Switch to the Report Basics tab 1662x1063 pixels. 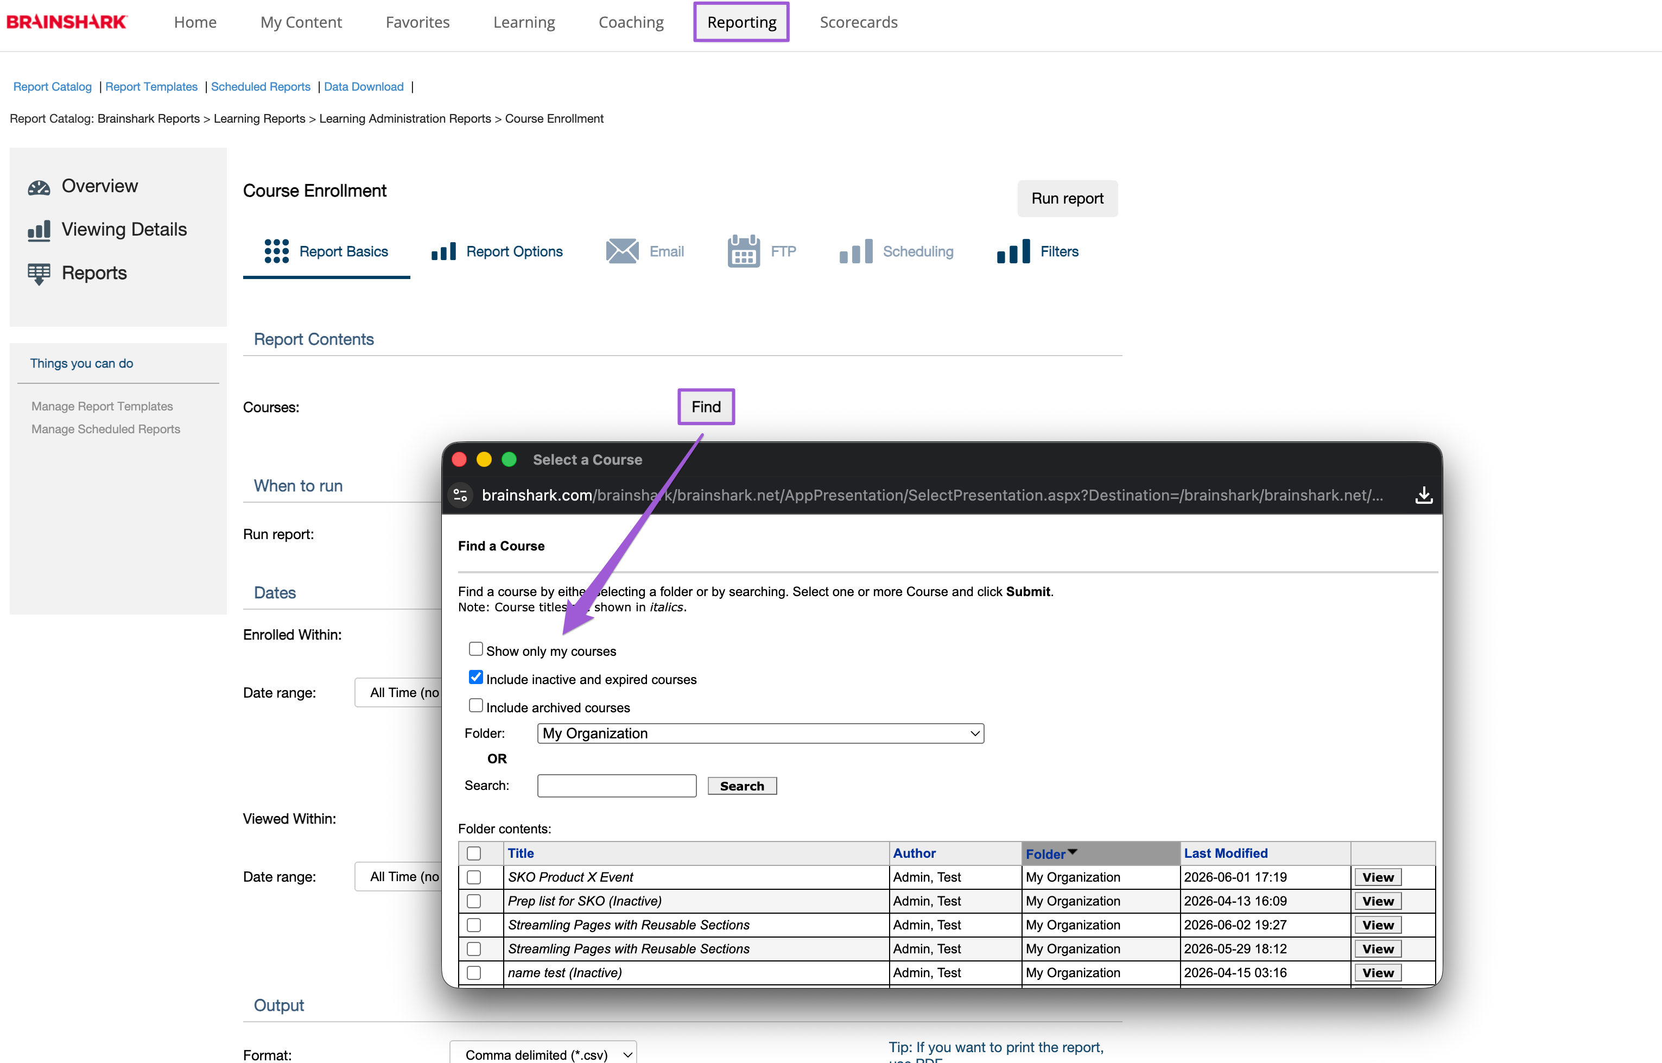pyautogui.click(x=326, y=251)
